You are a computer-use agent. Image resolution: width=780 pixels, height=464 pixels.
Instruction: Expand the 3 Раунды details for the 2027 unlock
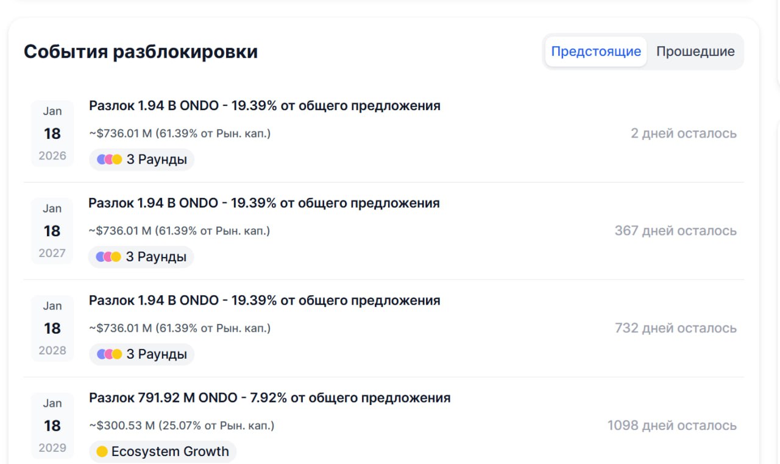[141, 256]
